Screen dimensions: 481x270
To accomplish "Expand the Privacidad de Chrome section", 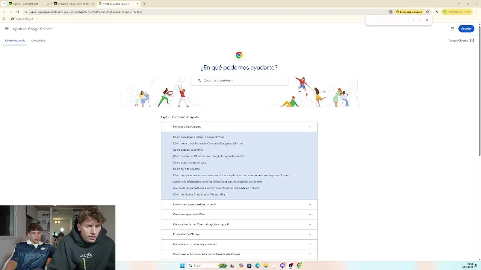I will coord(239,234).
